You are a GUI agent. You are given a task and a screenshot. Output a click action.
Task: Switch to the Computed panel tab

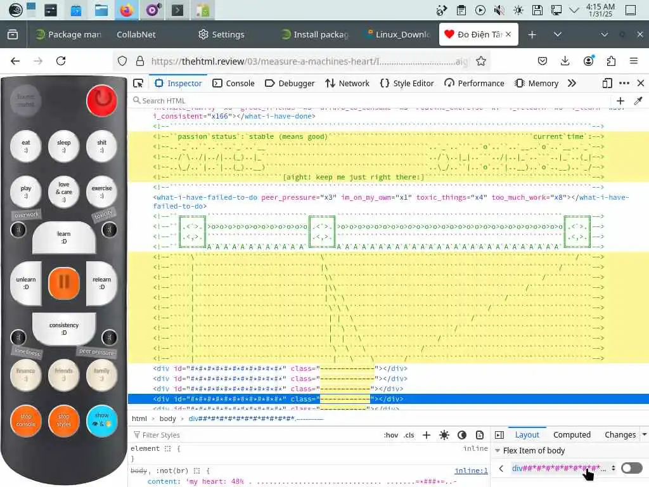pos(572,435)
